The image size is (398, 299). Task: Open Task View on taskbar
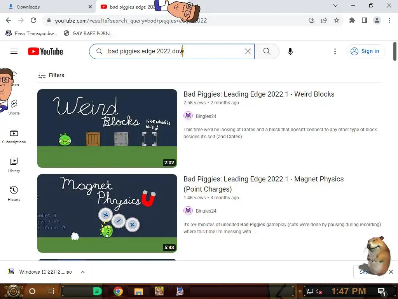(x=51, y=291)
